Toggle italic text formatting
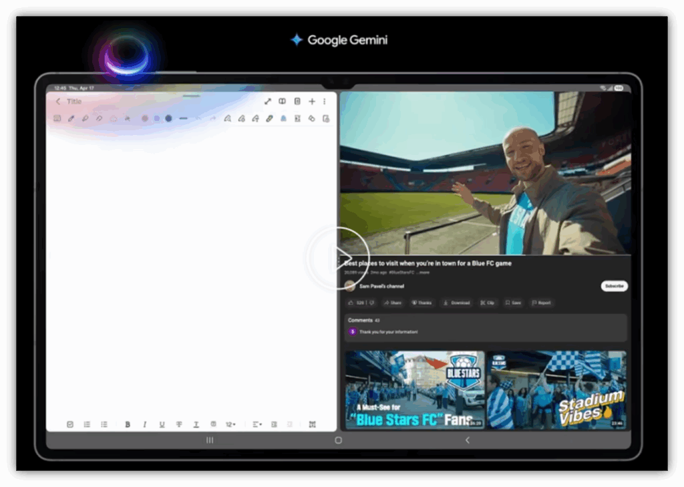 145,424
